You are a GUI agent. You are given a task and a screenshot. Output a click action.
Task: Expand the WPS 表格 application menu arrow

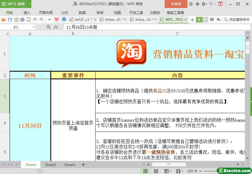point(29,4)
